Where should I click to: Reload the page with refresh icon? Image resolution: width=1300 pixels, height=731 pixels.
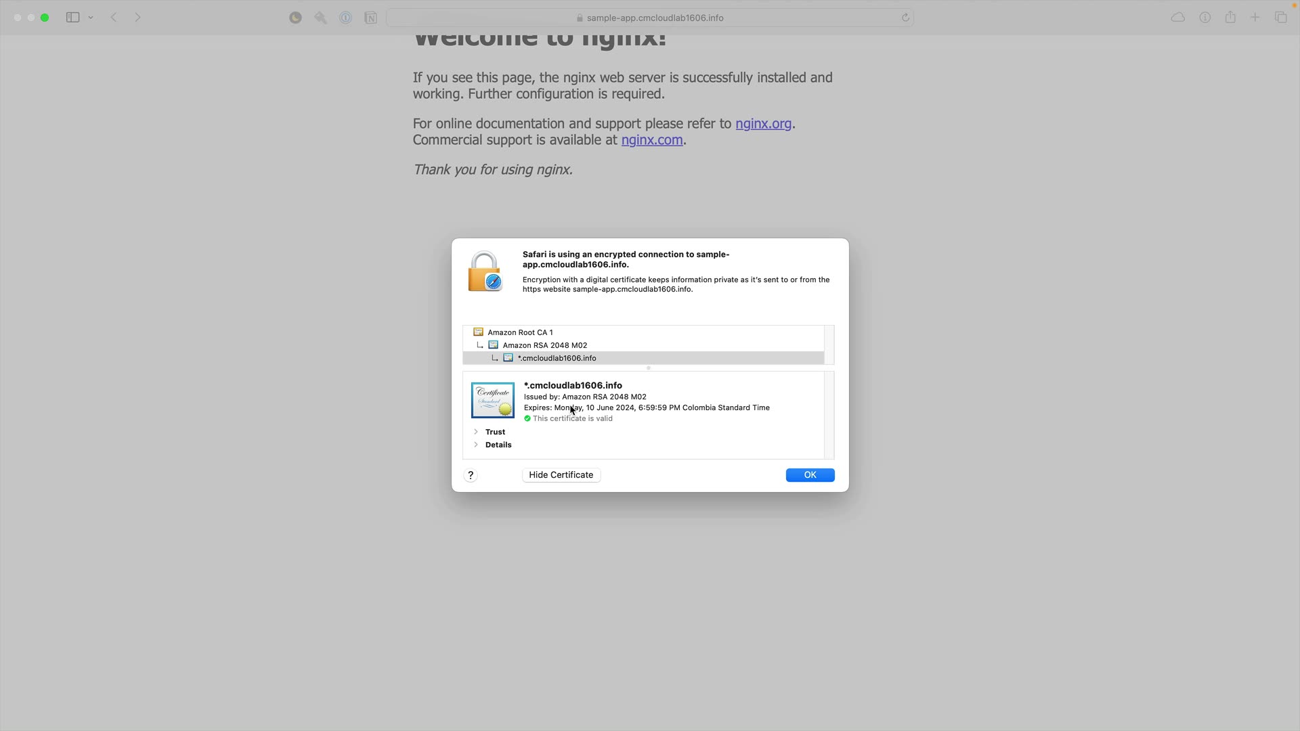[905, 18]
